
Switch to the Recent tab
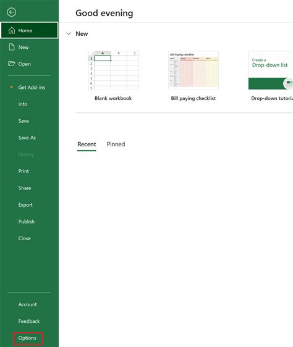coord(87,144)
